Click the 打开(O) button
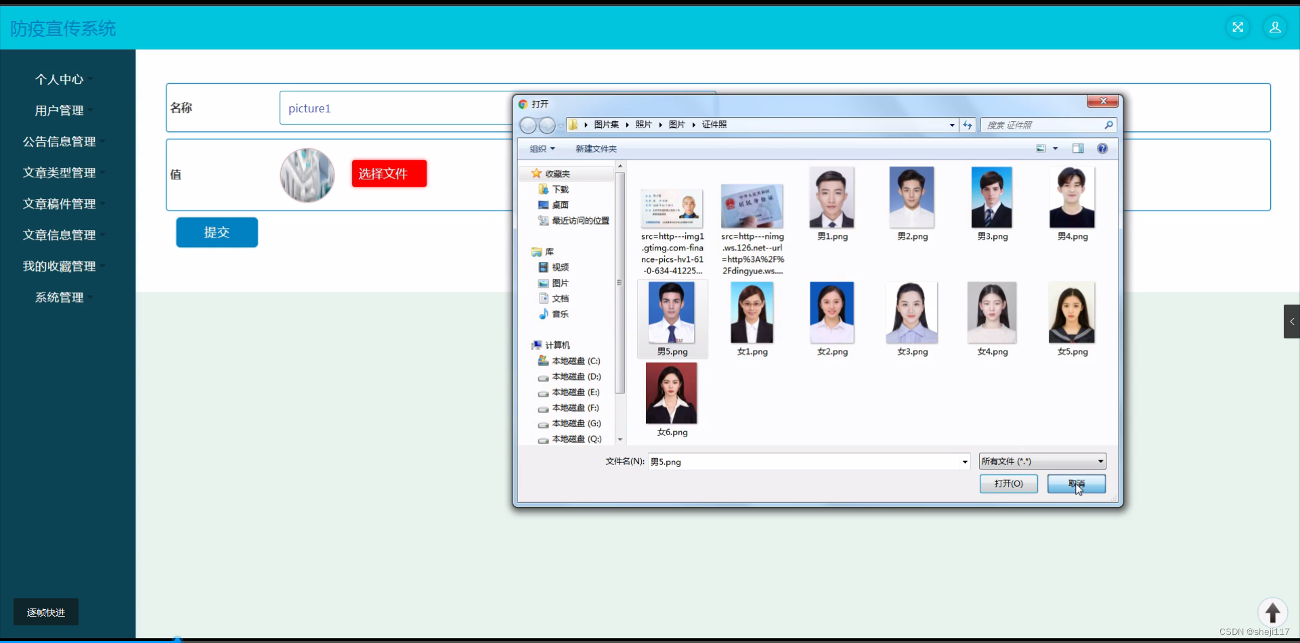Image resolution: width=1300 pixels, height=643 pixels. (x=1008, y=483)
